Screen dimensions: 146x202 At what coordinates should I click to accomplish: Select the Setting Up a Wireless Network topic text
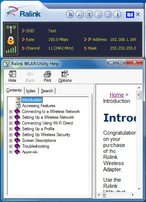(48, 117)
